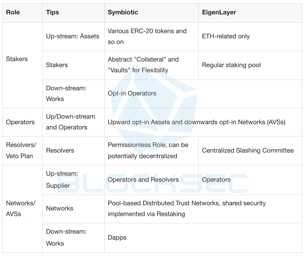Click the "Networks/AVSs" role cell
Image resolution: width=306 pixels, height=257 pixels.
(21, 209)
